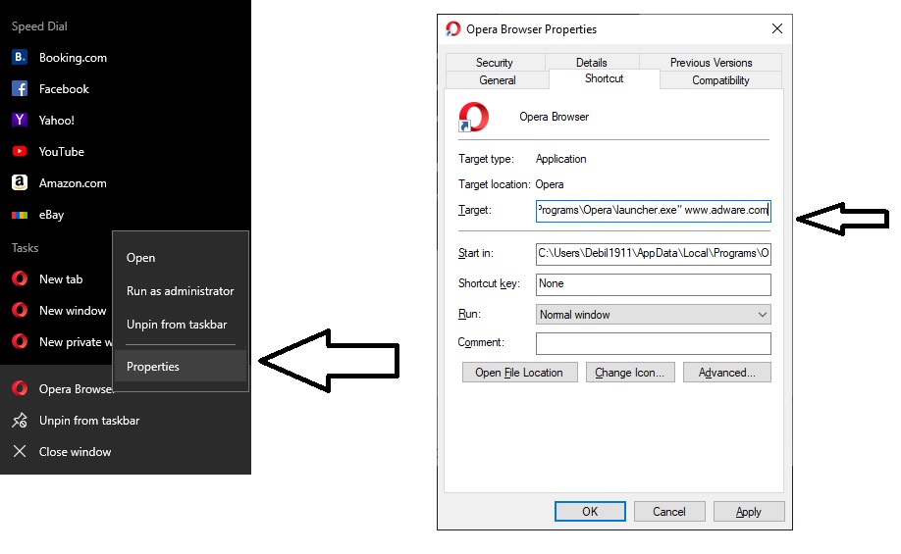Select Unpin from taskbar in the context menu
Viewport: 901px width, 554px height.
click(x=177, y=325)
